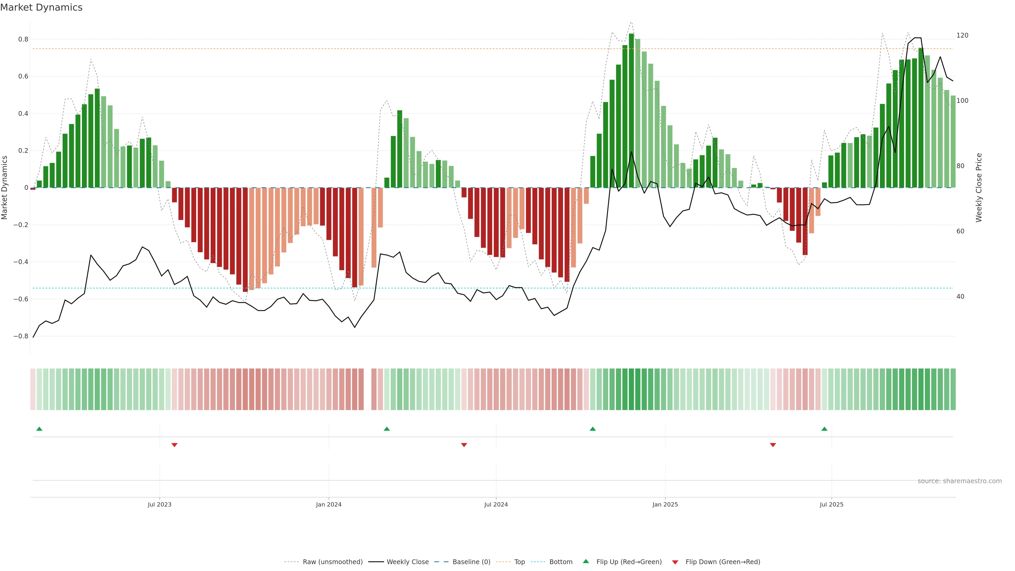Click the Weekly Close Price axis title

[979, 188]
